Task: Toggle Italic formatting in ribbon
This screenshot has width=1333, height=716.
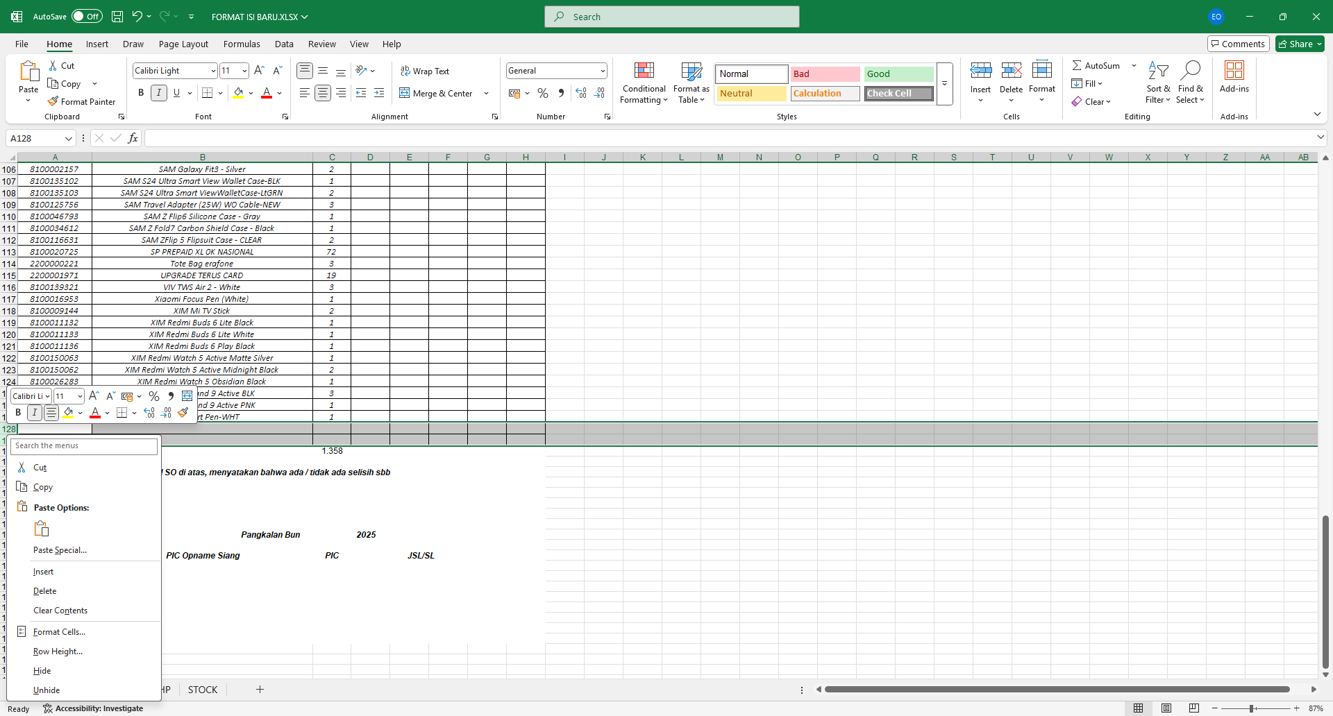Action: tap(159, 93)
